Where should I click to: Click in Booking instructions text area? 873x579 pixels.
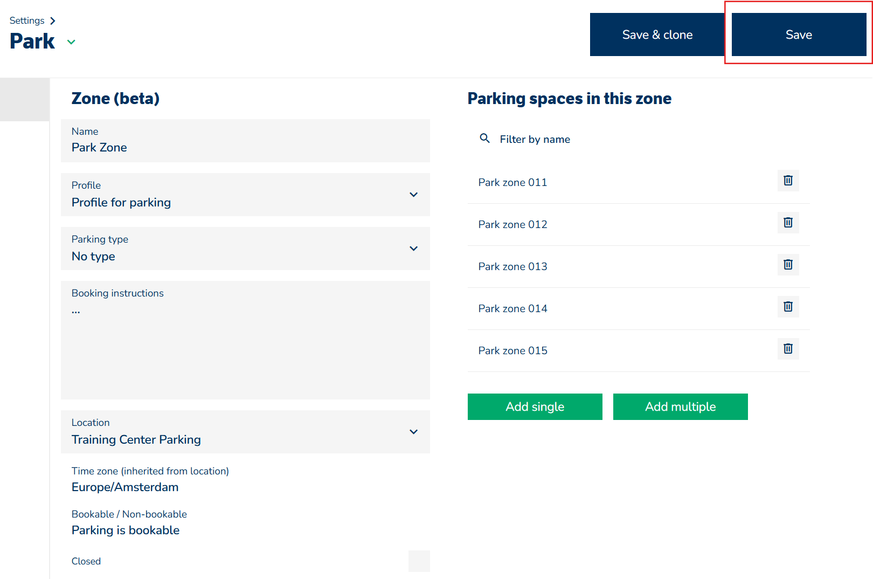click(x=245, y=345)
